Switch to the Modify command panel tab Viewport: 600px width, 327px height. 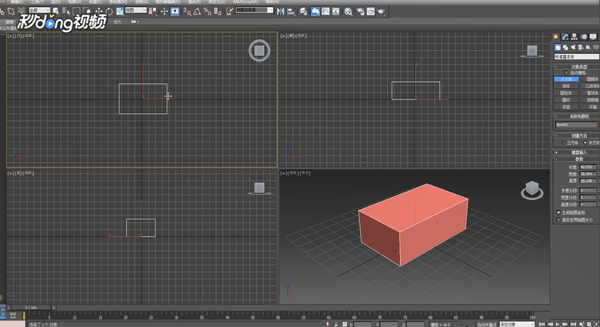[x=565, y=37]
